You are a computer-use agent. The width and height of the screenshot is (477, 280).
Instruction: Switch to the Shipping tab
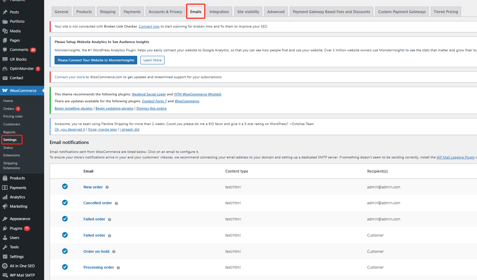pyautogui.click(x=108, y=12)
